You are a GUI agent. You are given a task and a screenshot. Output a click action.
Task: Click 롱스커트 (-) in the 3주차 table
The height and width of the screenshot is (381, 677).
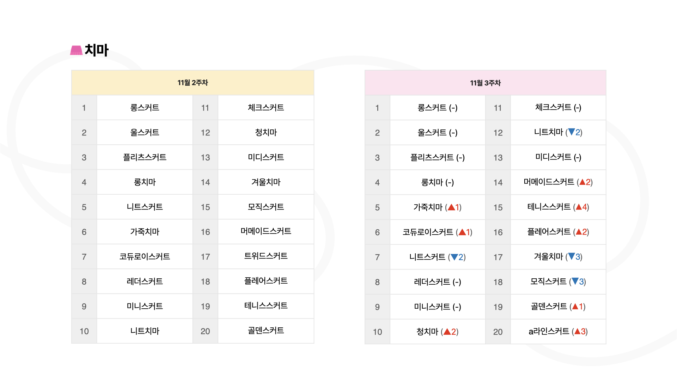coord(437,108)
